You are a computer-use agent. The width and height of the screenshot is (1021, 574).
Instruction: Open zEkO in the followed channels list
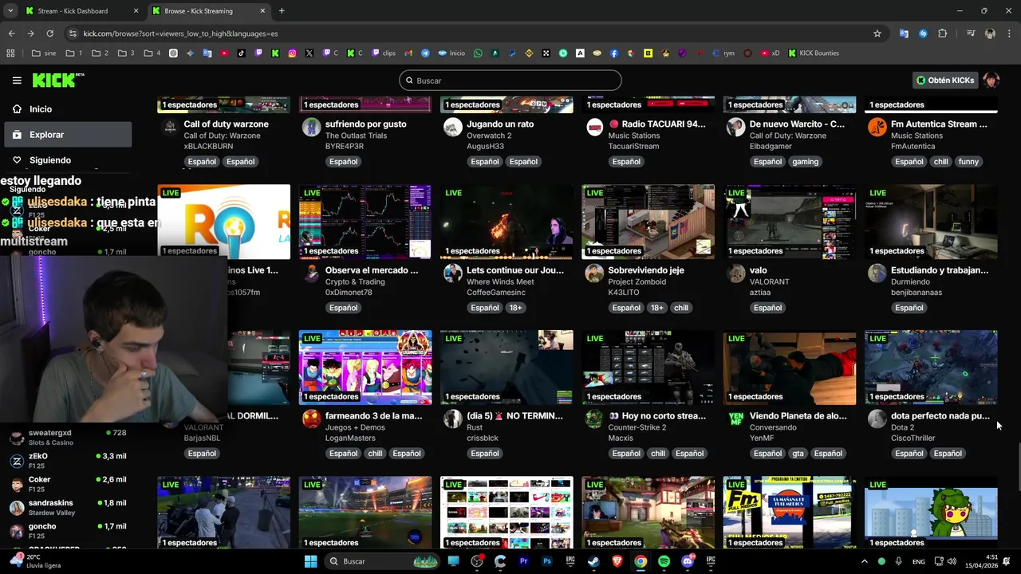[67, 461]
